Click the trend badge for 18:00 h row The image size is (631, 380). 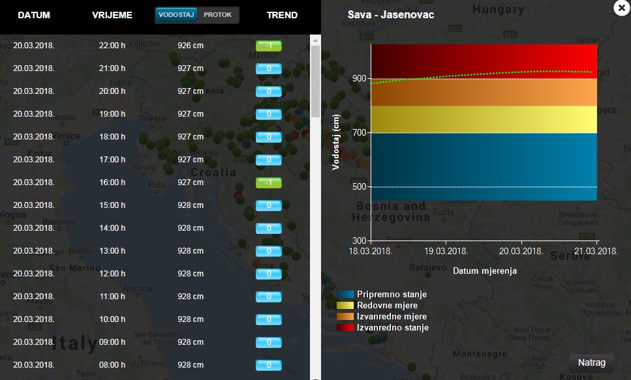tap(268, 137)
